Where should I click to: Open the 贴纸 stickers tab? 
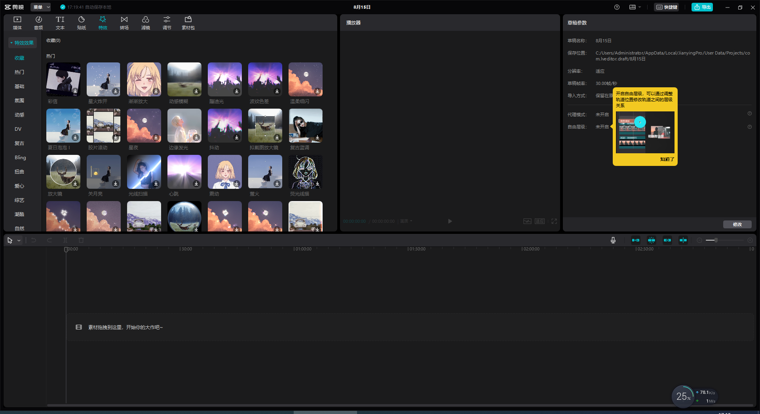coord(82,23)
